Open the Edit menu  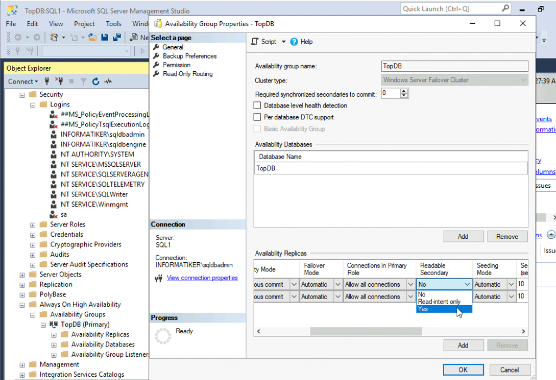(x=32, y=24)
